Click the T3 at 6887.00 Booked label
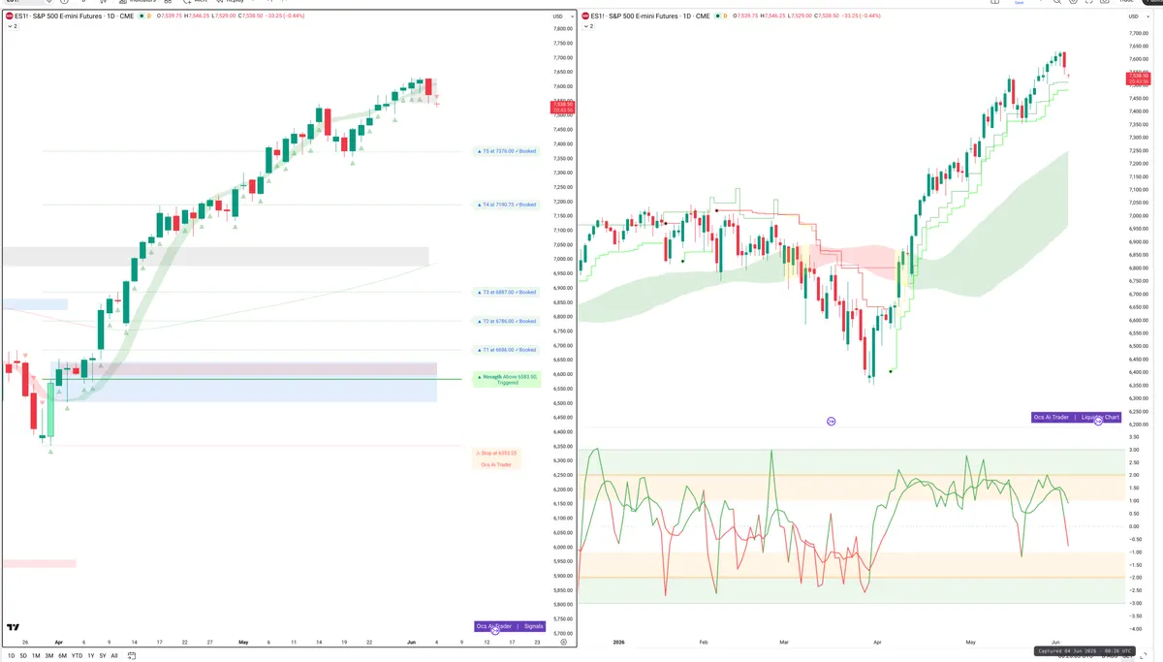Viewport: 1163px width, 662px height. pyautogui.click(x=506, y=292)
